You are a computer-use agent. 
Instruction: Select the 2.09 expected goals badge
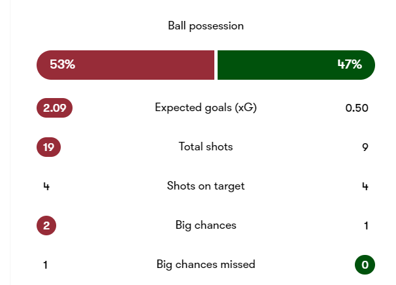pos(54,108)
